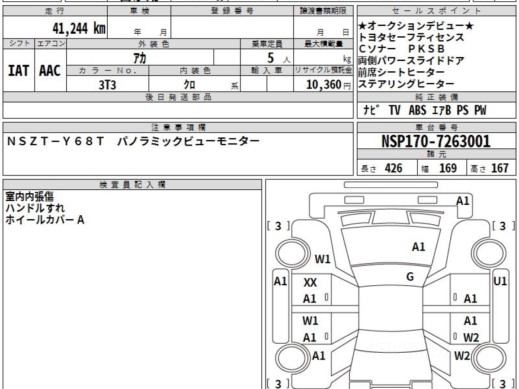Viewport: 519px width, 389px height.
Task: Click the 注意事項欄 header
Action: (178, 128)
